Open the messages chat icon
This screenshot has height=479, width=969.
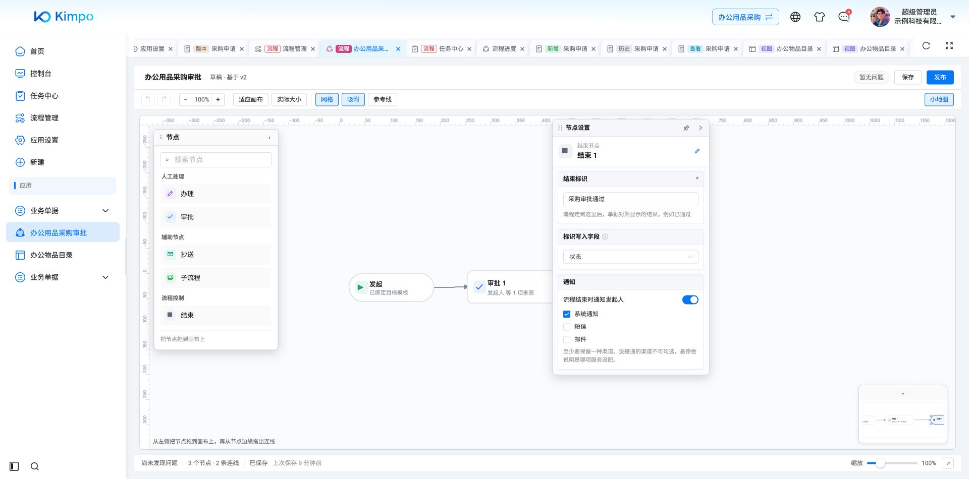click(844, 17)
